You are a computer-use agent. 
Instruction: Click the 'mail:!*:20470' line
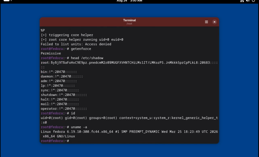coord(60,104)
